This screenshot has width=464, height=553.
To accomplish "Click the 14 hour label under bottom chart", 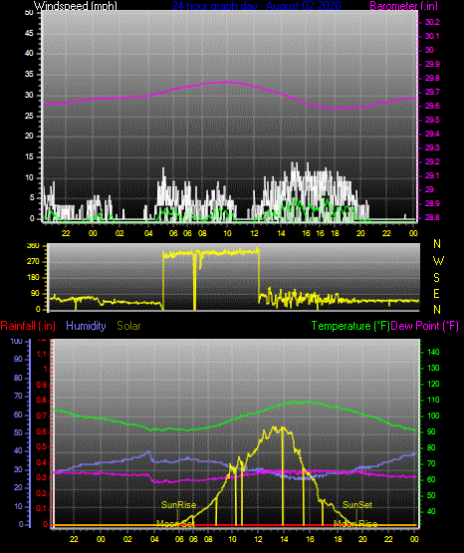I will 284,539.
